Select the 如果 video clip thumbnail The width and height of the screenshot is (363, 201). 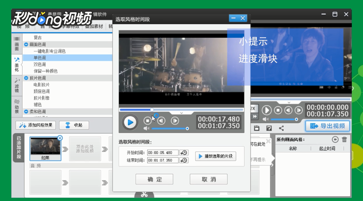45,148
